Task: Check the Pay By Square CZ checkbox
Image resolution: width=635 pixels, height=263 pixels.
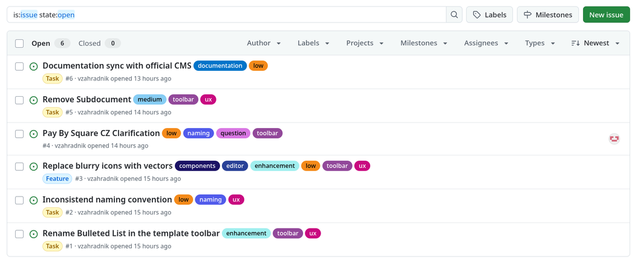Action: 19,134
